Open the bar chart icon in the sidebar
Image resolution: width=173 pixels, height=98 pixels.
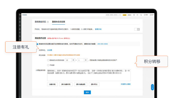20,40
